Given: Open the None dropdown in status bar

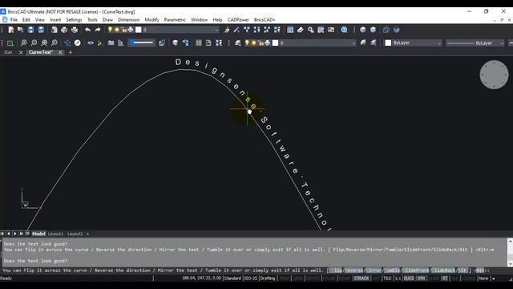Looking at the screenshot, I should 483,279.
